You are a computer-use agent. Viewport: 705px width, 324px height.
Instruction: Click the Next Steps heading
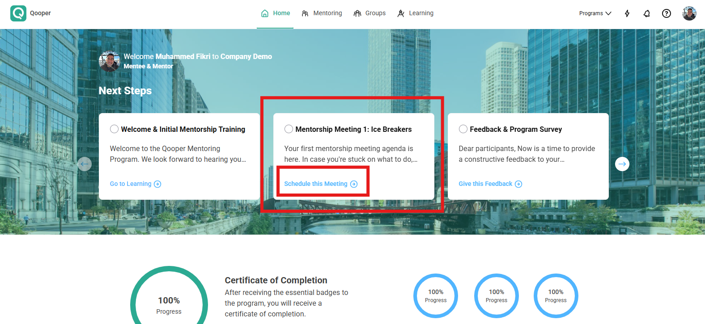coord(125,91)
